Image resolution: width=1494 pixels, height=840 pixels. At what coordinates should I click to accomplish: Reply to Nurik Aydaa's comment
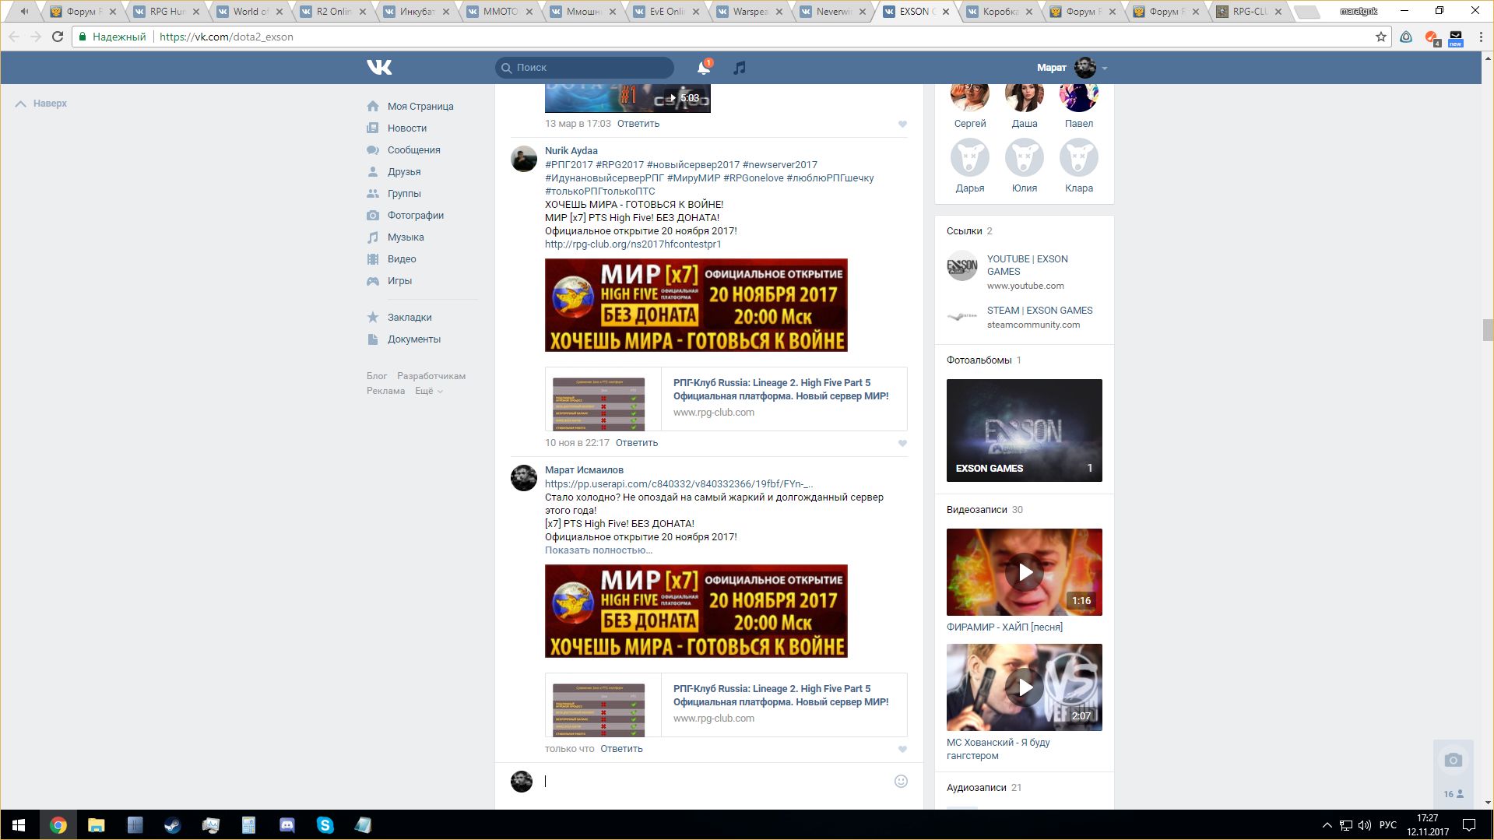click(636, 443)
